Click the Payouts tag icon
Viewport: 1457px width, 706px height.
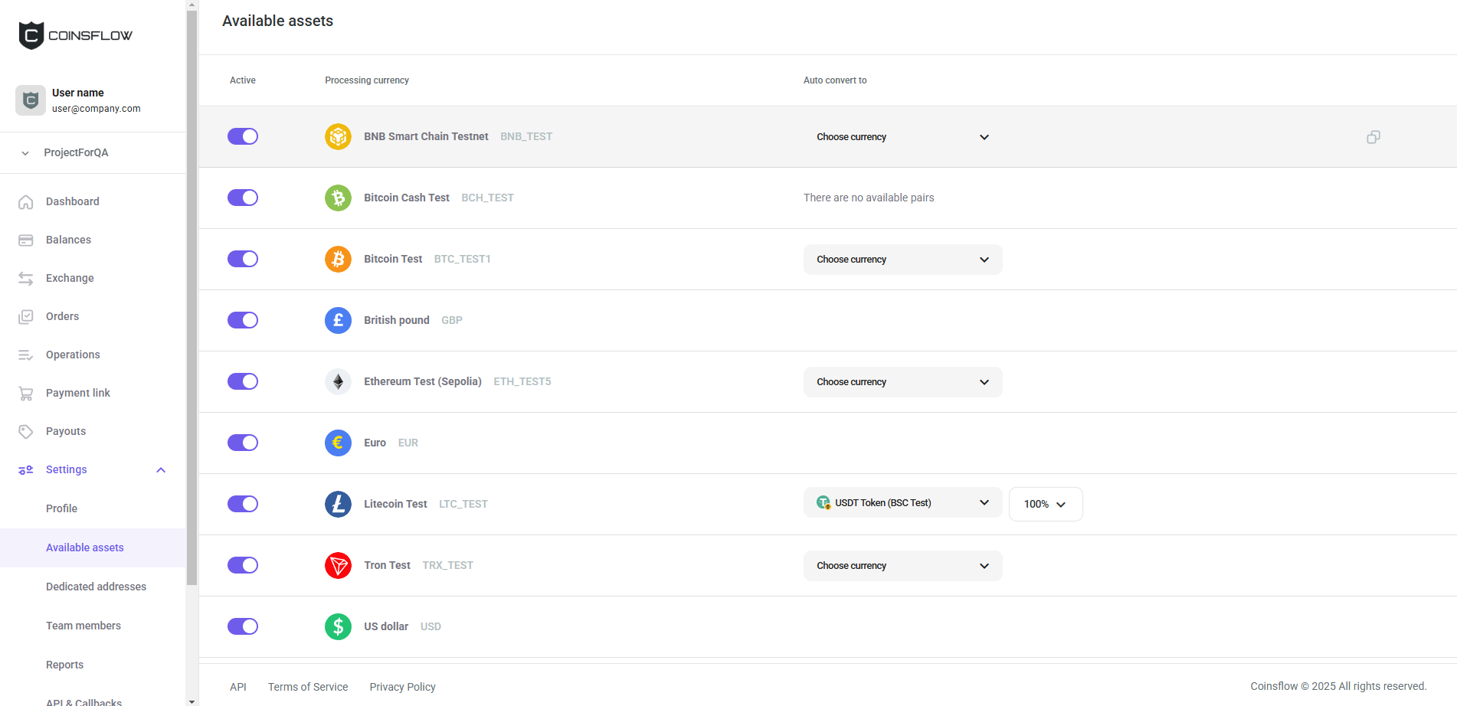pos(26,432)
